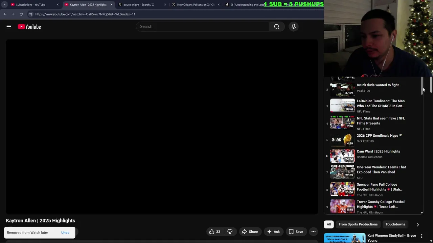Open Kurt Warners StudyBall - Bryce Young title

[392, 238]
